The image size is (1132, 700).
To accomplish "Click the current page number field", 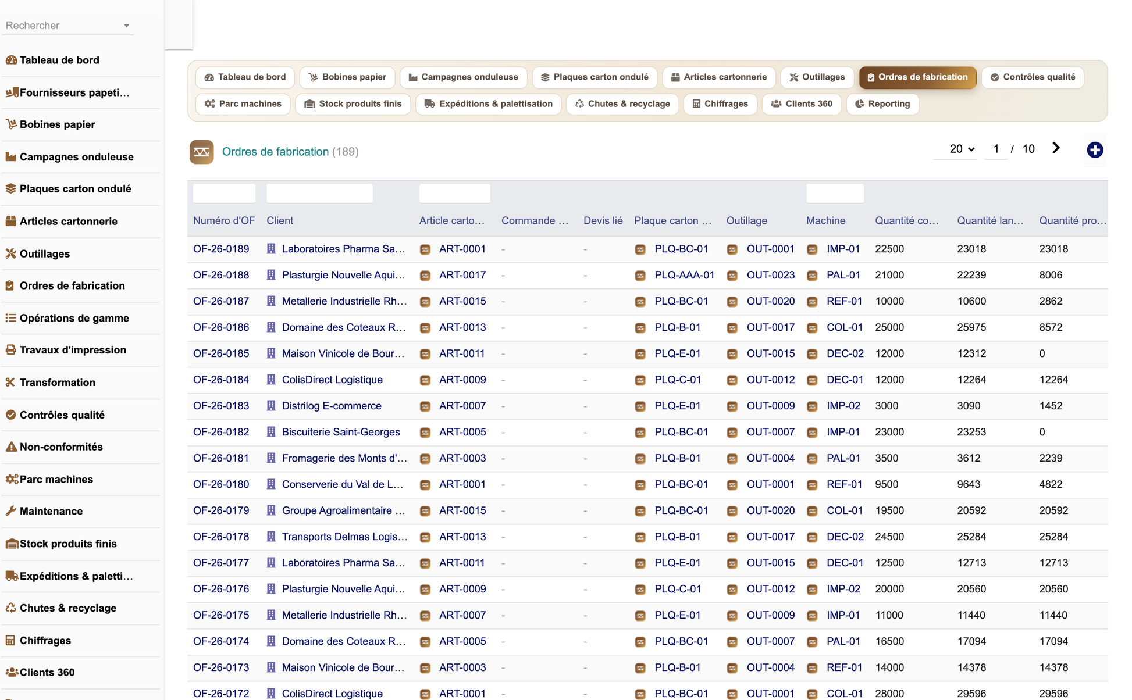I will click(996, 149).
